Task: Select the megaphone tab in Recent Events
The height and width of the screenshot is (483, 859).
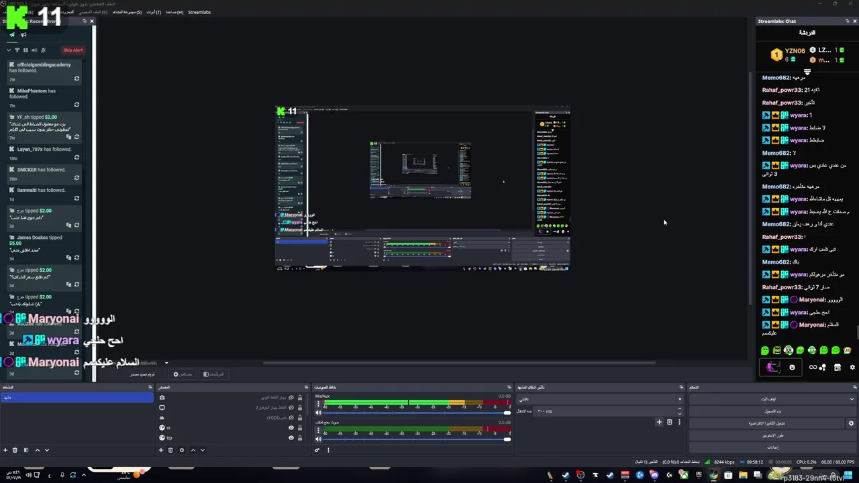Action: [x=23, y=35]
